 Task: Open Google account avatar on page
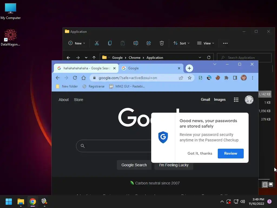(249, 100)
